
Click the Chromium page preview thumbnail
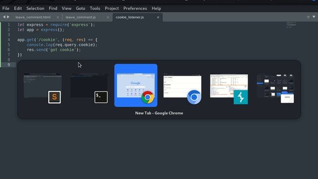coord(182,86)
